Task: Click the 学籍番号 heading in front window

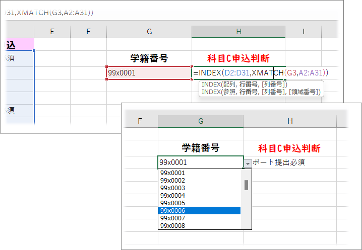Action: [200, 148]
